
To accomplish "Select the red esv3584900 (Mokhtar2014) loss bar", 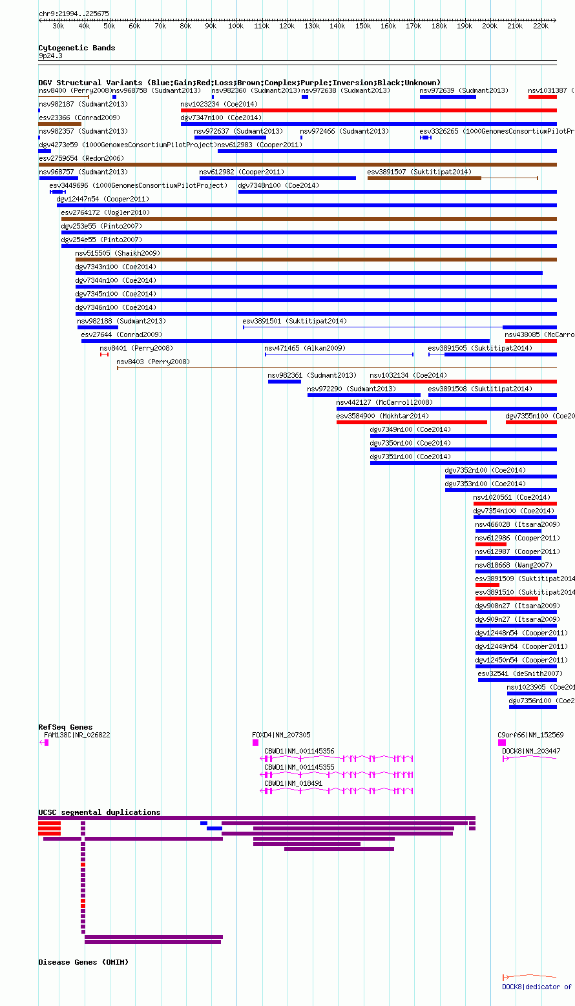I will pyautogui.click(x=412, y=422).
